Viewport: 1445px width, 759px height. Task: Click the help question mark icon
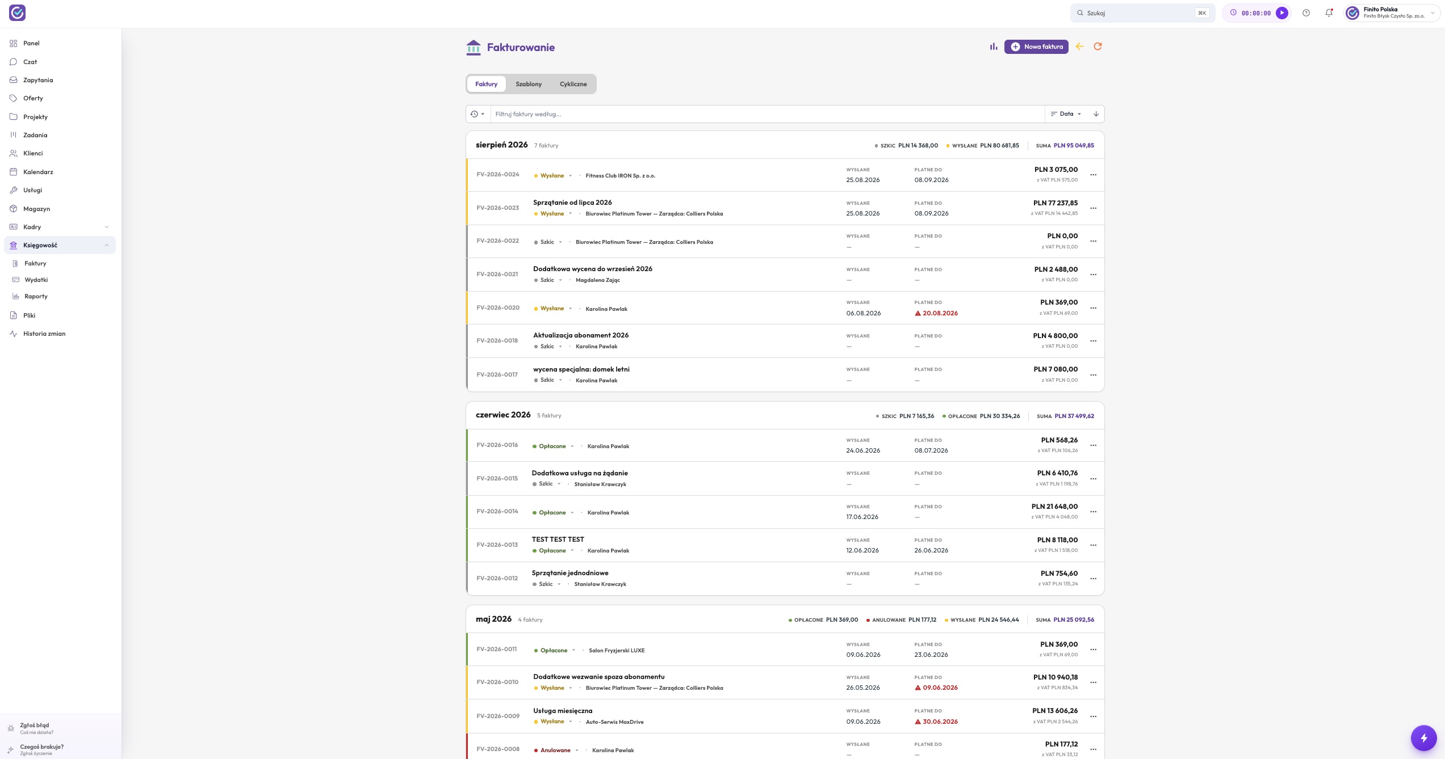coord(1306,13)
